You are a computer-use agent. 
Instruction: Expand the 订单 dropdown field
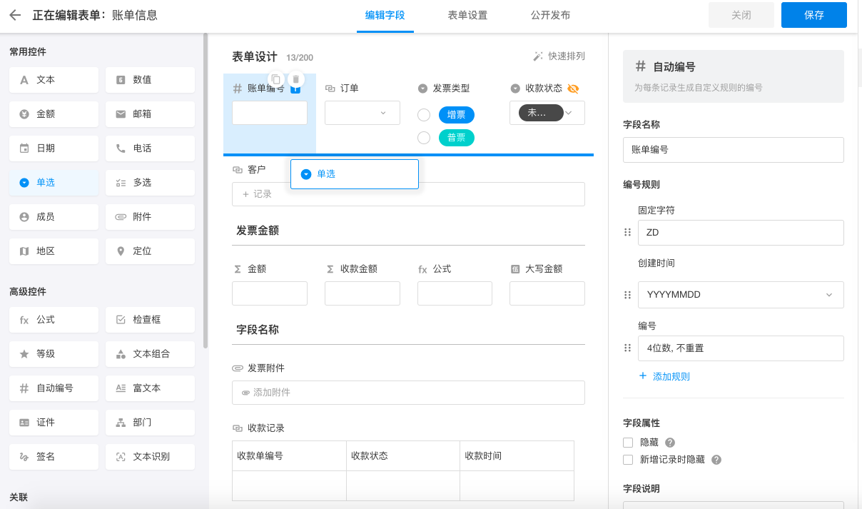point(362,113)
